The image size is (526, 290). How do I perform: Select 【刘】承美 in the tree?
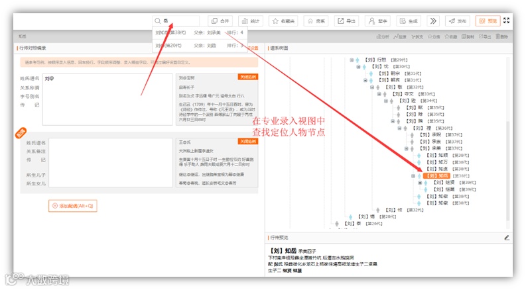[x=430, y=148]
